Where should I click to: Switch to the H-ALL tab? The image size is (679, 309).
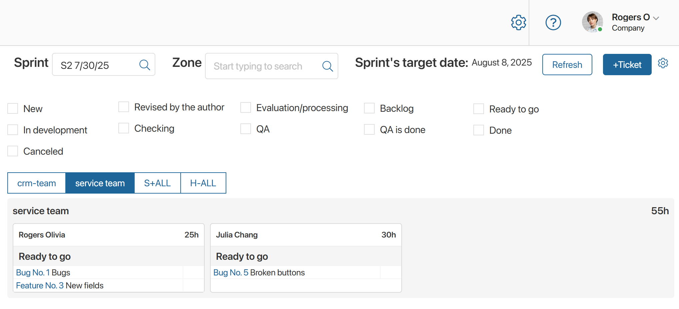tap(203, 183)
